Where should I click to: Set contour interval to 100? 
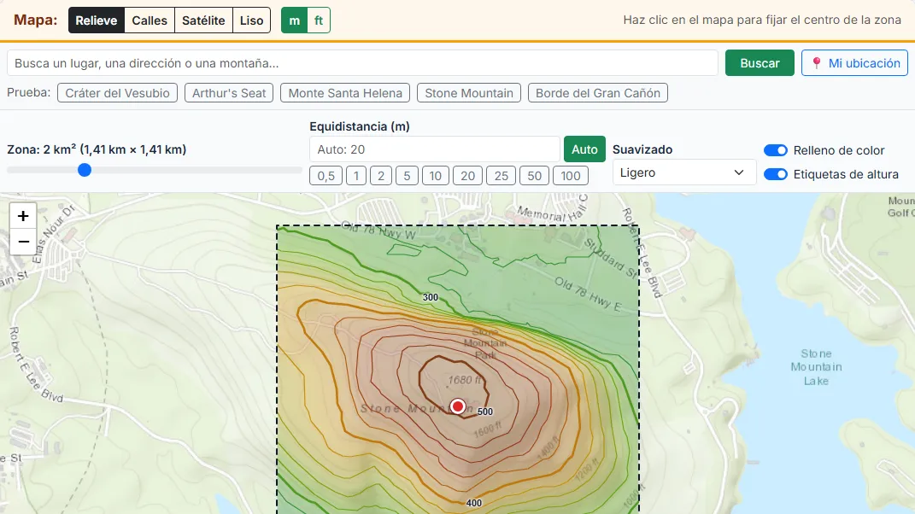click(571, 176)
